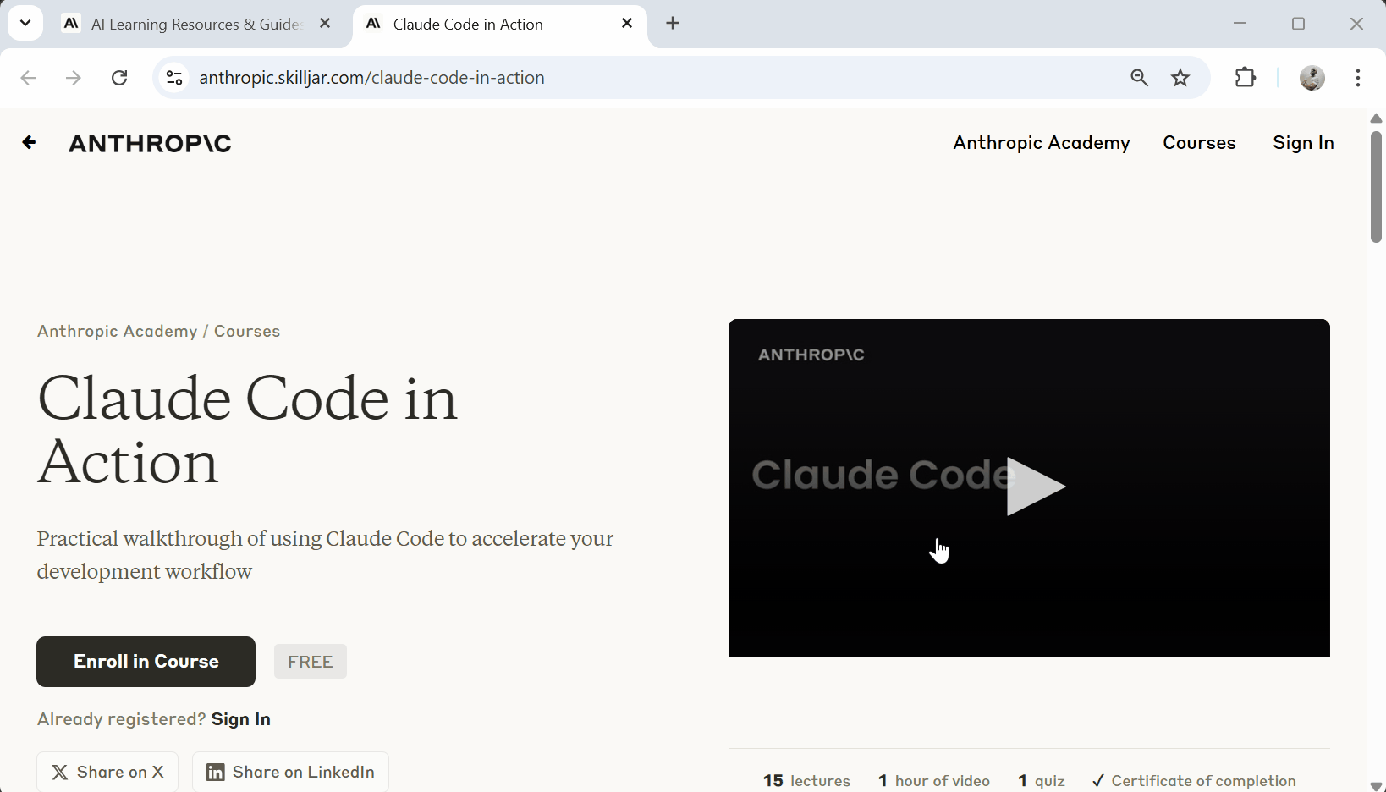The width and height of the screenshot is (1386, 792).
Task: Click the page's vertical scrollbar thumb
Action: [1377, 186]
